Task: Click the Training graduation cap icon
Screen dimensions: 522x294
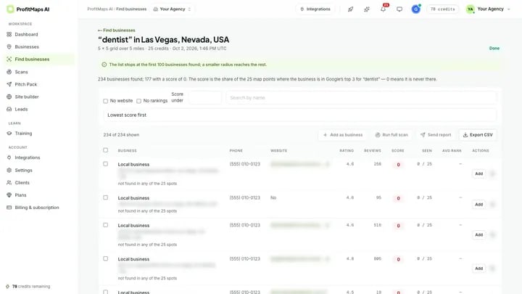Action: [x=9, y=134]
